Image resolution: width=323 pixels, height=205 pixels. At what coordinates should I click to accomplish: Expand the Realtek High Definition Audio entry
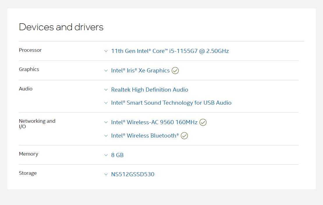click(x=106, y=90)
